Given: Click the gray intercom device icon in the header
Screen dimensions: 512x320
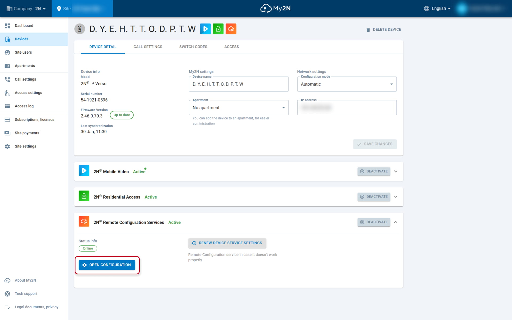Looking at the screenshot, I should point(80,29).
